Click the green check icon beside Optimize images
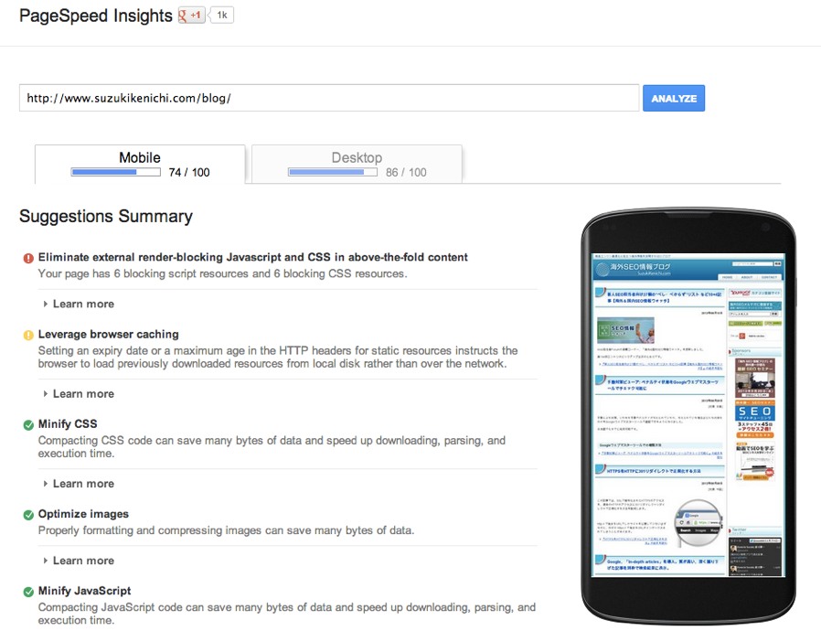The width and height of the screenshot is (821, 631). (28, 515)
